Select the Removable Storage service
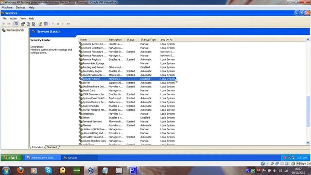The width and height of the screenshot is (311, 175). (127, 63)
